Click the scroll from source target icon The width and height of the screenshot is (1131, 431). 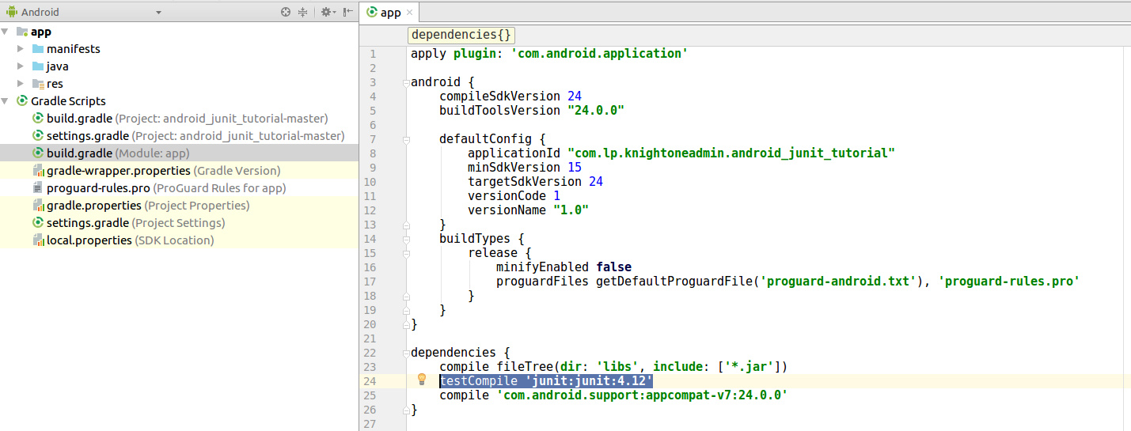point(286,12)
